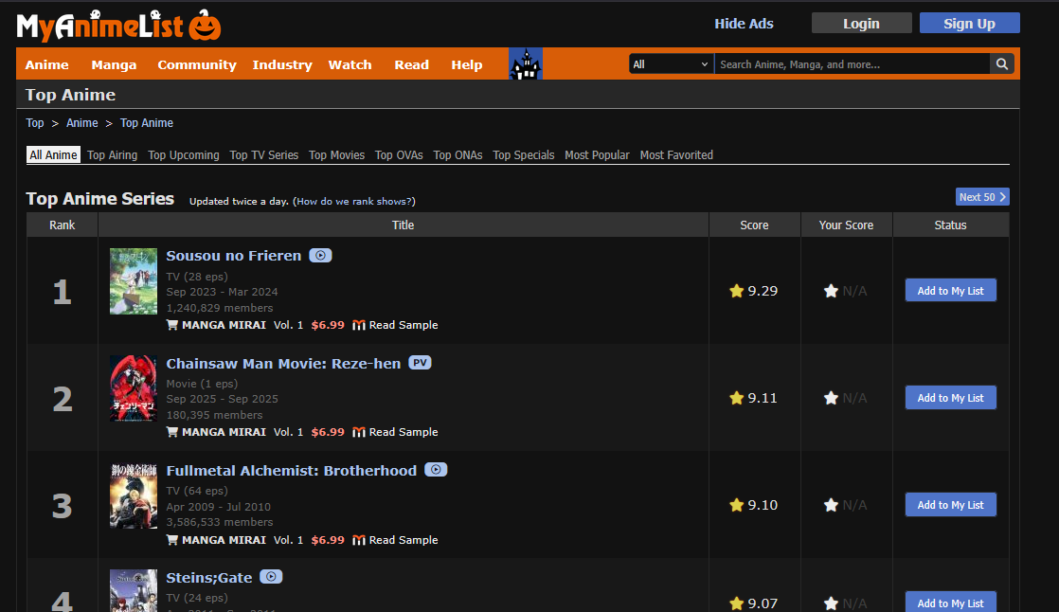Click shopping cart icon under Sousou no Frieren

(172, 325)
